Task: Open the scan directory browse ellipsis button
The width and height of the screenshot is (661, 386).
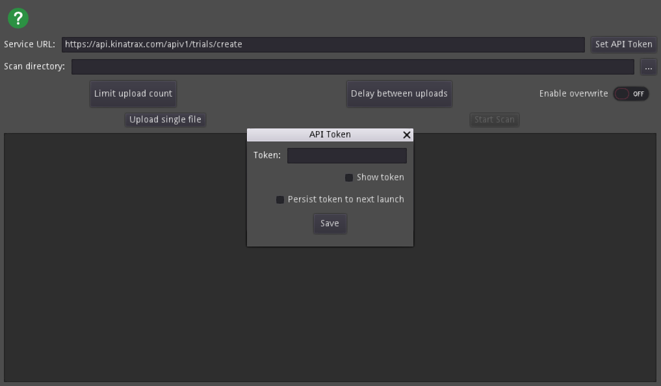Action: (x=648, y=67)
